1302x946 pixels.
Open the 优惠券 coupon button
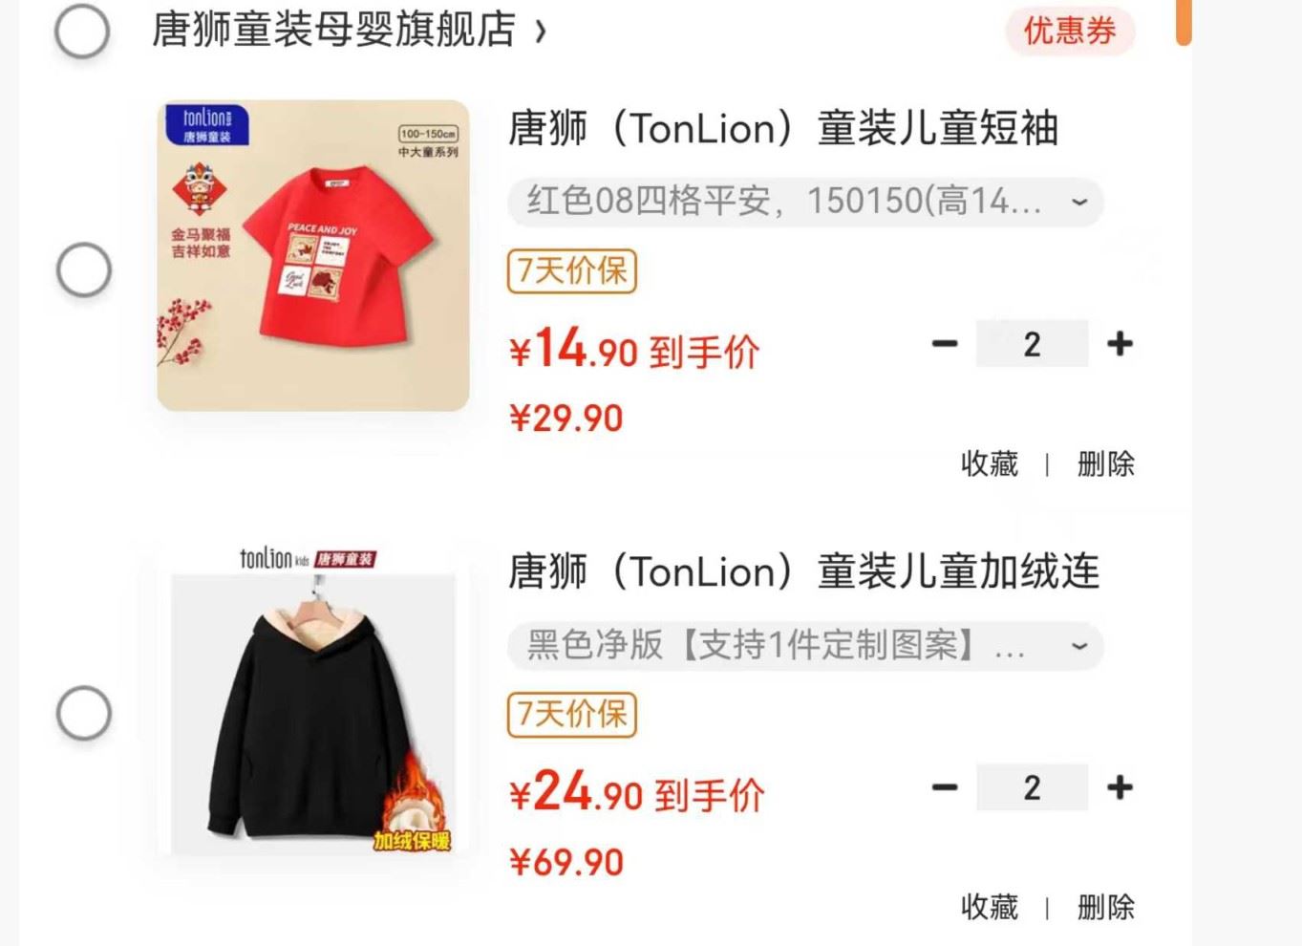pos(1070,31)
